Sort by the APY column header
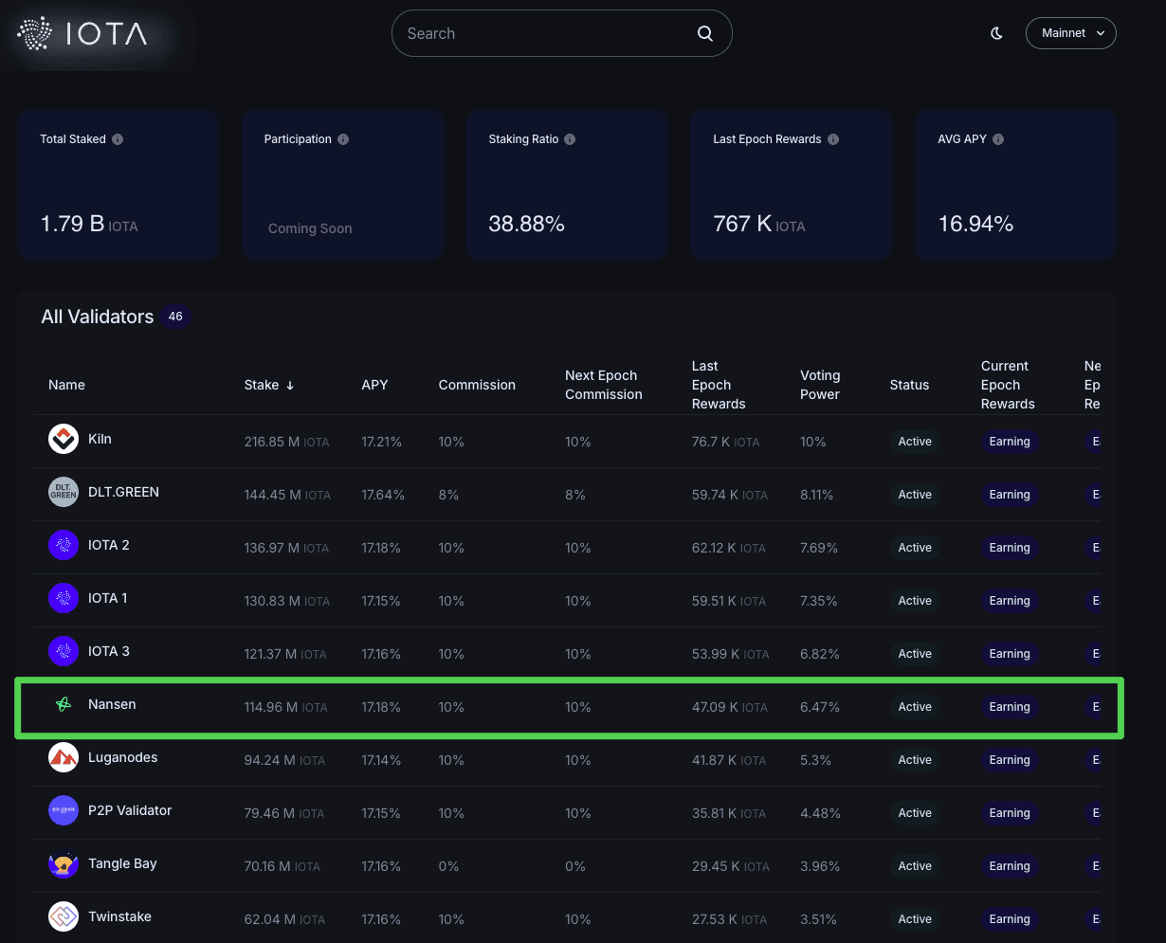The height and width of the screenshot is (943, 1166). (374, 385)
